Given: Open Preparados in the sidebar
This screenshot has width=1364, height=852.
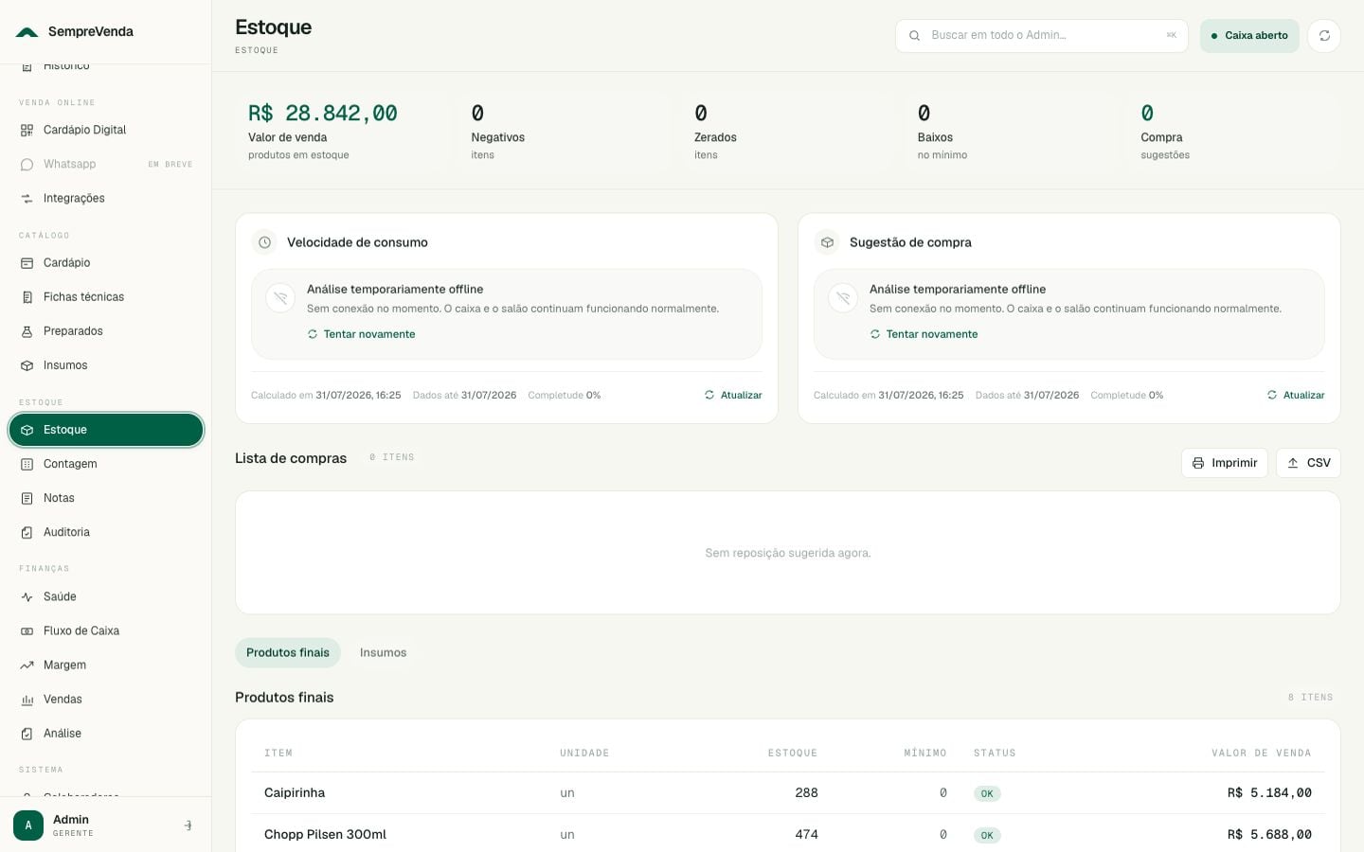Looking at the screenshot, I should 105,330.
